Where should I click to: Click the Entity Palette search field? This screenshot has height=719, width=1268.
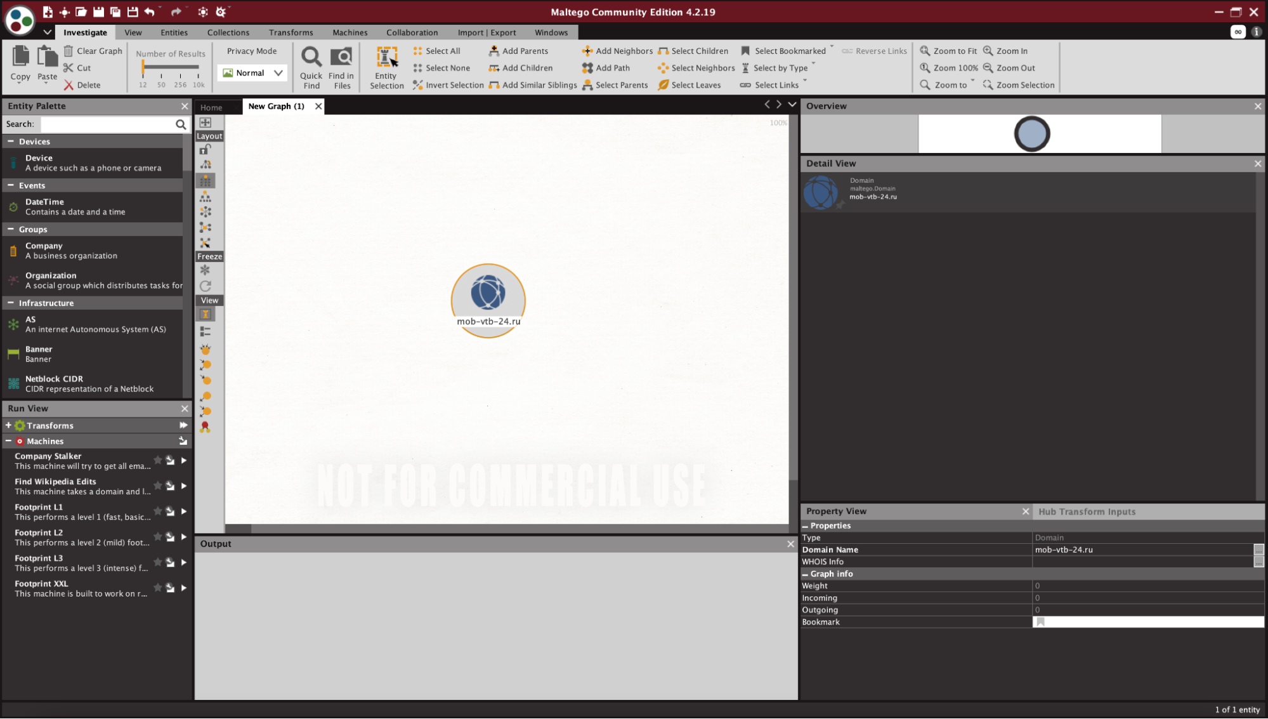108,124
